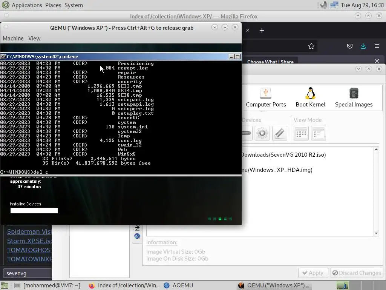386x290 pixels.
Task: Show Firefox downloads panel
Action: pos(363,46)
